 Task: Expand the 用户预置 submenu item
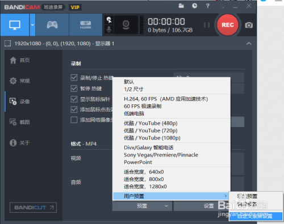coord(171,196)
